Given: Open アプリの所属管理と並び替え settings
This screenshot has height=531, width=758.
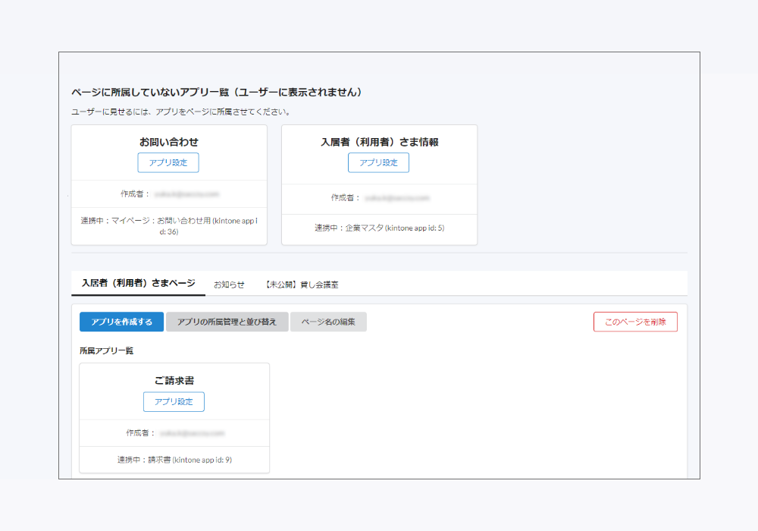Looking at the screenshot, I should pos(227,322).
